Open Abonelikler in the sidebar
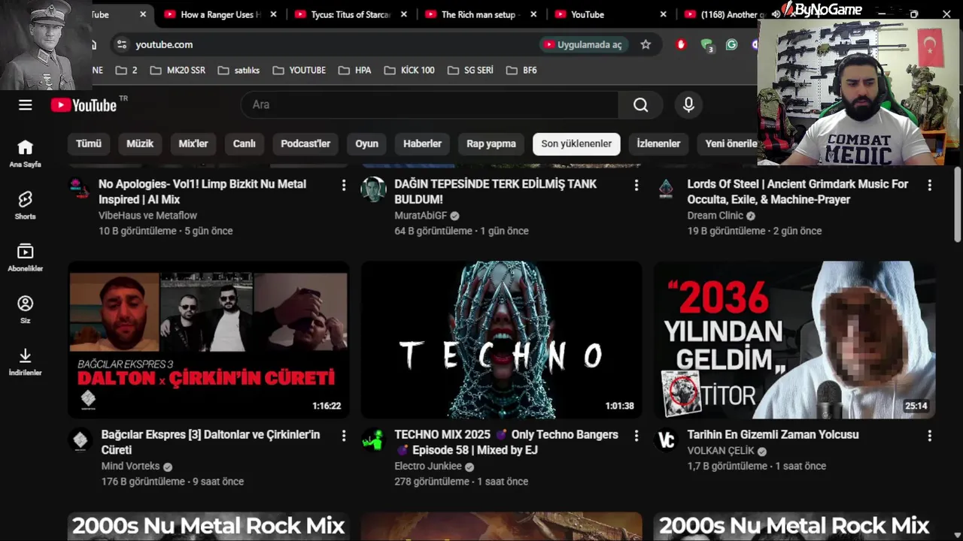Screen dimensions: 963x541 pos(26,257)
